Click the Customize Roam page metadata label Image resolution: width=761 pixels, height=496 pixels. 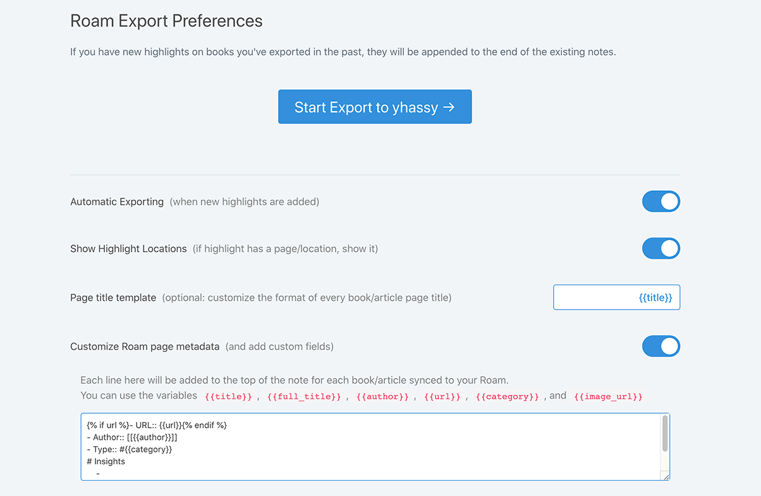(x=145, y=346)
